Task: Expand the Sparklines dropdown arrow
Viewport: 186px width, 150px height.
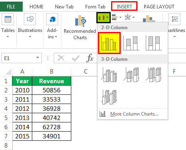Action: (x=174, y=36)
